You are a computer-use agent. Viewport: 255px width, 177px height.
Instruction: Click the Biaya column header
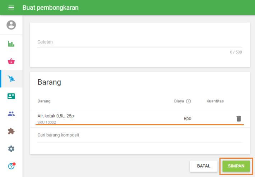tap(179, 101)
